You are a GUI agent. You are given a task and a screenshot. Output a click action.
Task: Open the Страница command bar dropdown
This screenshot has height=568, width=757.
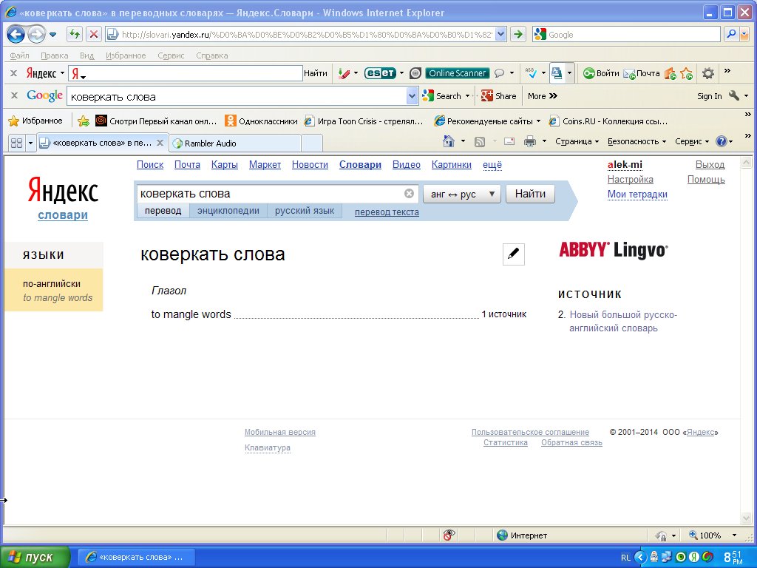(x=577, y=141)
